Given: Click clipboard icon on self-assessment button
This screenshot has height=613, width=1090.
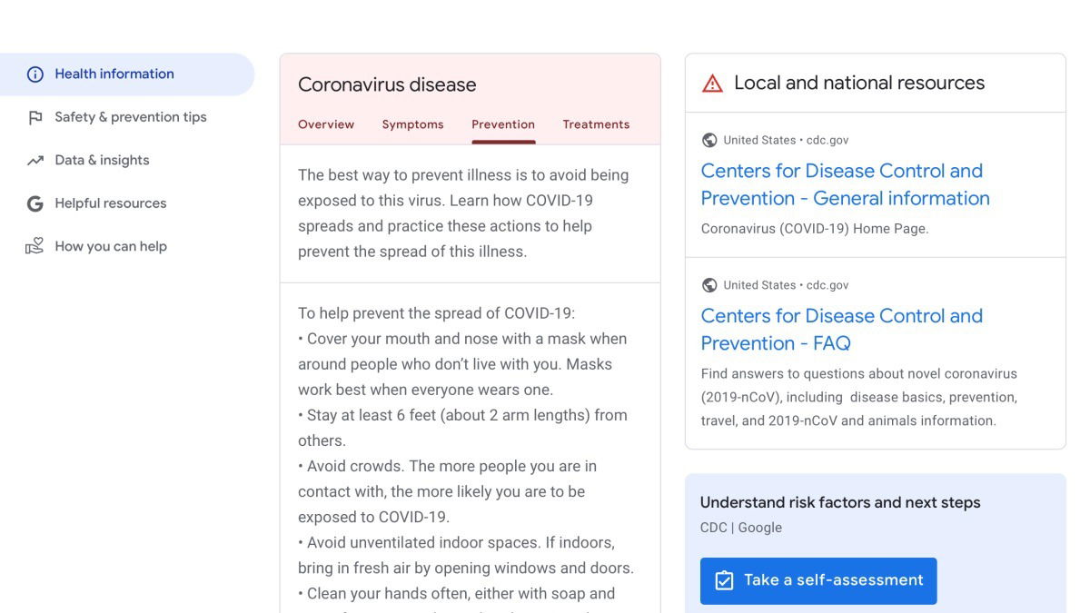Looking at the screenshot, I should (x=724, y=580).
